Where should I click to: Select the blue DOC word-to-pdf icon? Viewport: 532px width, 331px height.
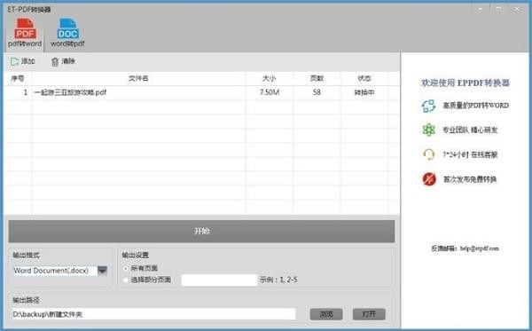(68, 28)
